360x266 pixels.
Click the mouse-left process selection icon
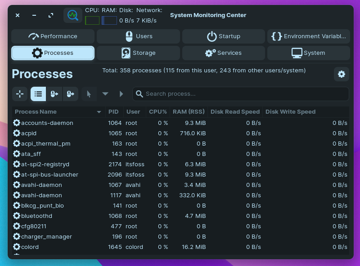[x=54, y=94]
